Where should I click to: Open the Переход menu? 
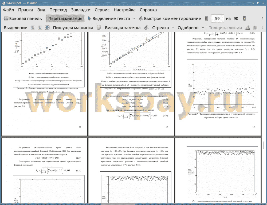tap(58, 10)
